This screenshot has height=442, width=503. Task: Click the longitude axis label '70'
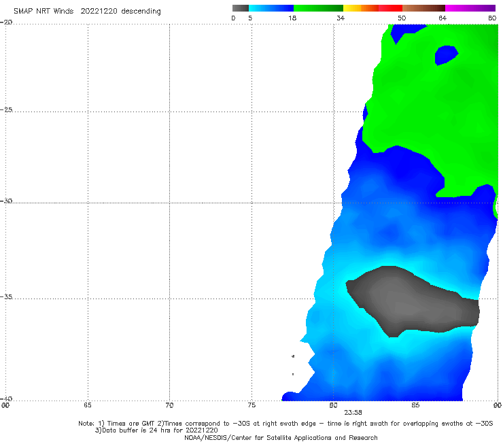point(169,405)
